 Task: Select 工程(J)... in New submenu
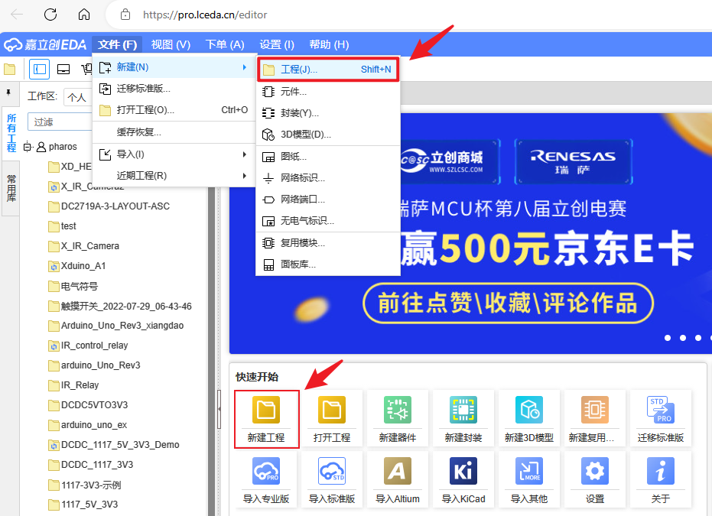pos(328,70)
